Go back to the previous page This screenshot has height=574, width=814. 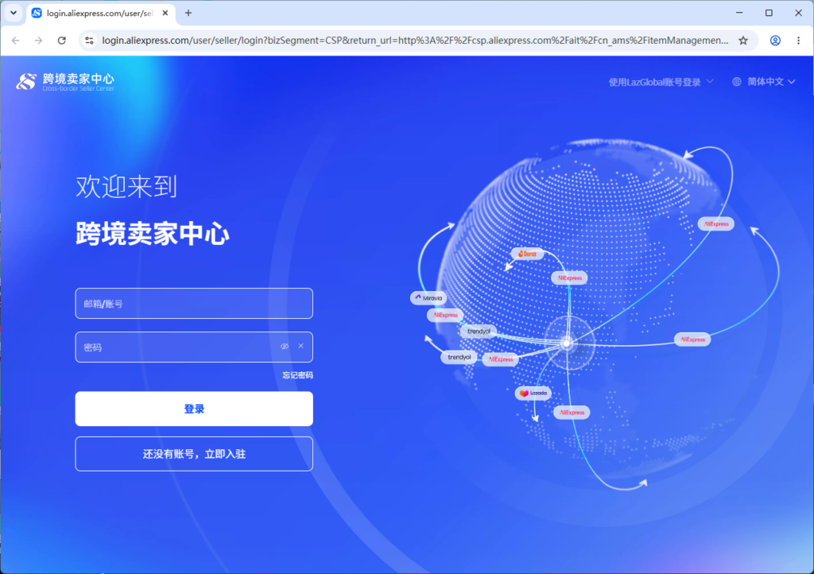[16, 41]
